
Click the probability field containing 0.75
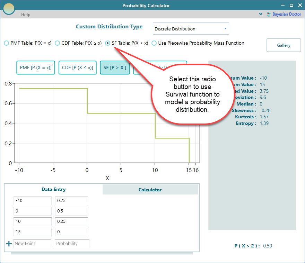pyautogui.click(x=71, y=201)
